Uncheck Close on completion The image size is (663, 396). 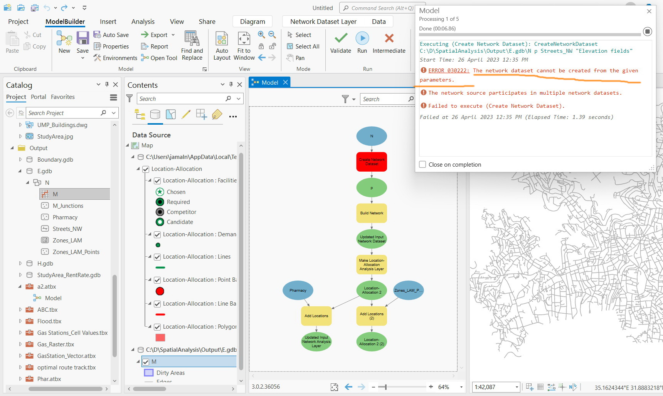coord(422,164)
